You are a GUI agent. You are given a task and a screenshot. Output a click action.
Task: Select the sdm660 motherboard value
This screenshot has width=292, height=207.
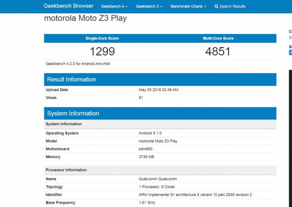146,149
